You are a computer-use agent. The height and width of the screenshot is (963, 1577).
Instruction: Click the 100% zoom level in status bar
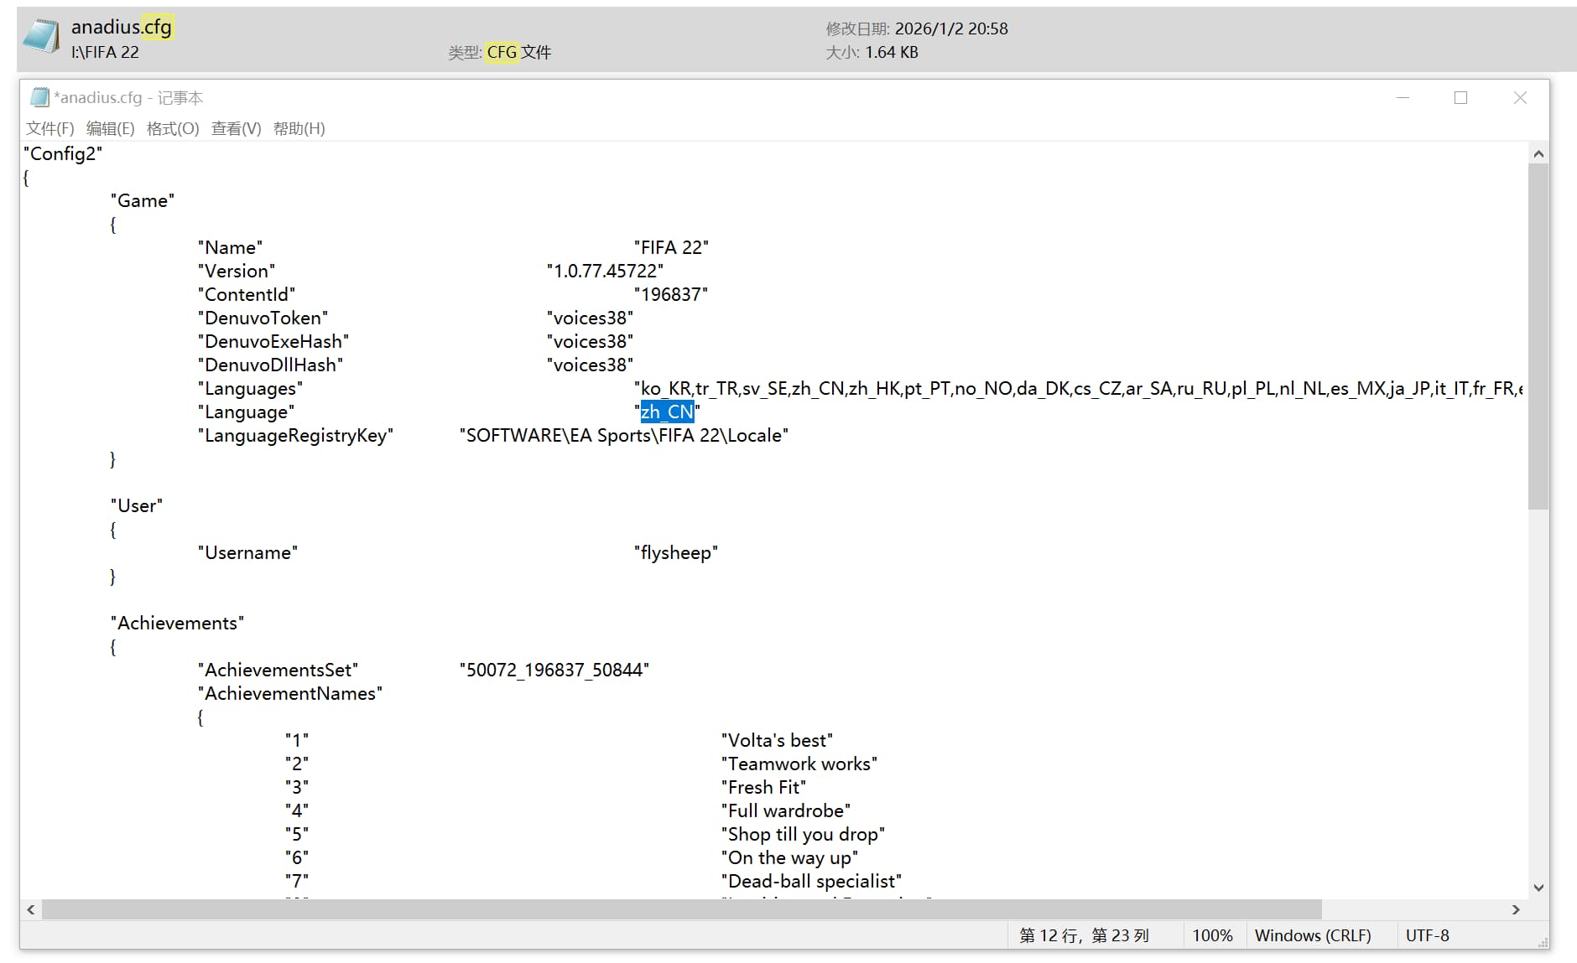[1212, 935]
